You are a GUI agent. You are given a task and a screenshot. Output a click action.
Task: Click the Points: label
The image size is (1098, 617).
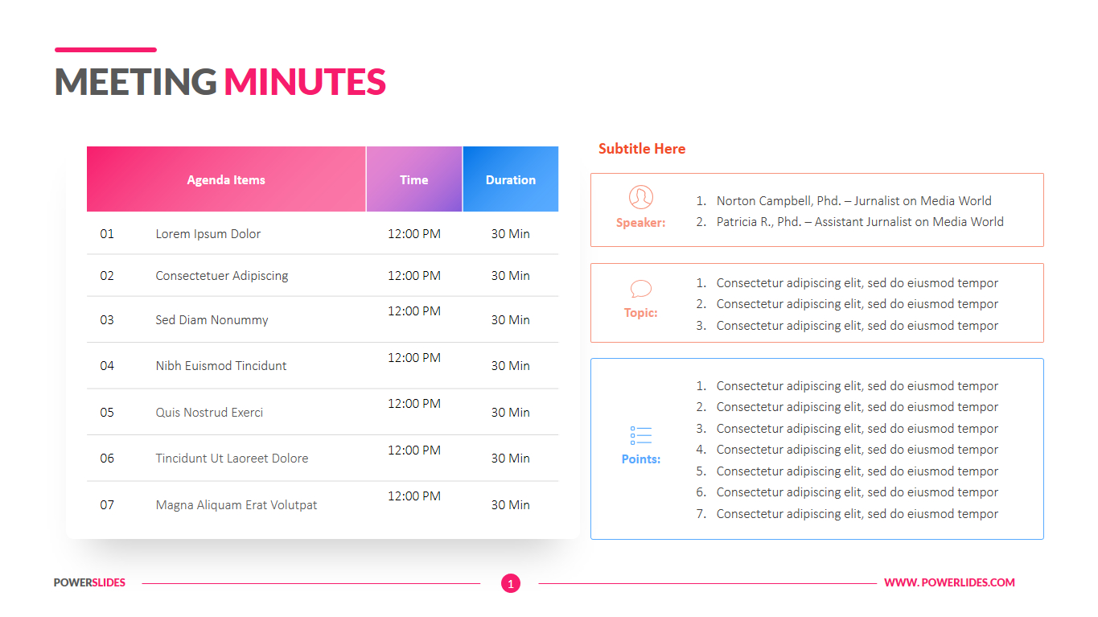(x=641, y=459)
